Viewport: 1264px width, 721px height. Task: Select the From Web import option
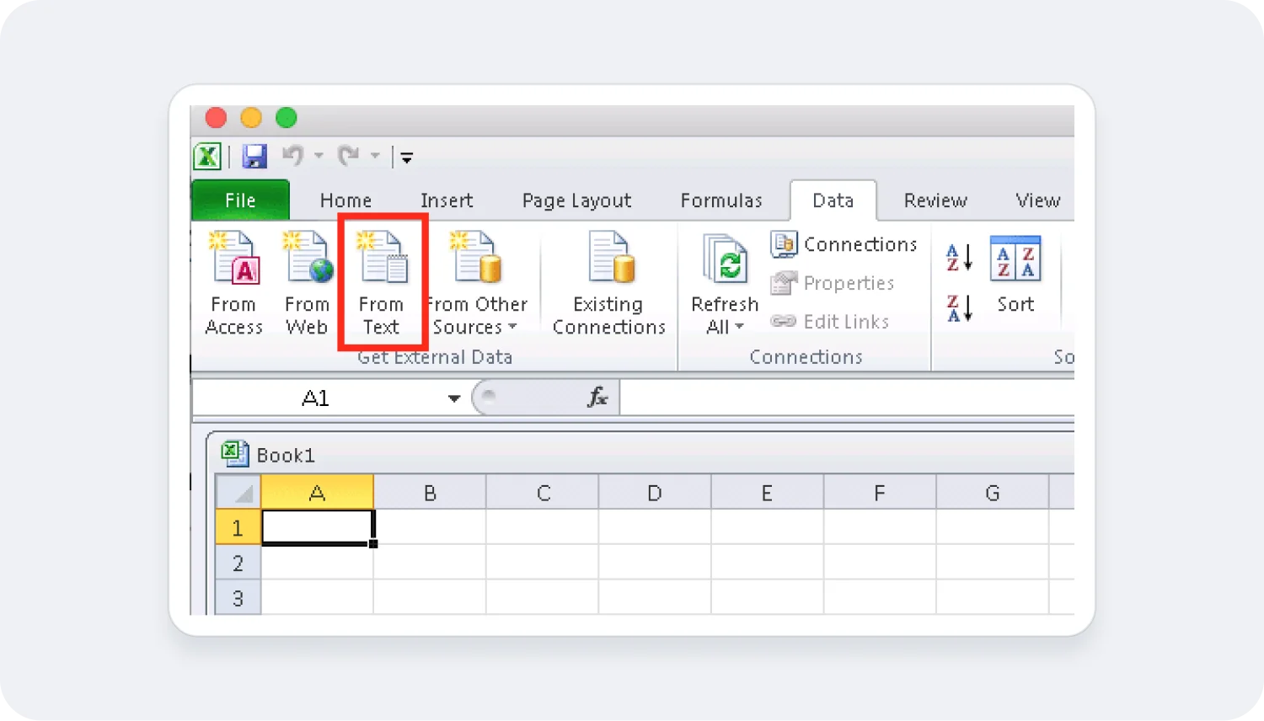[x=306, y=282]
